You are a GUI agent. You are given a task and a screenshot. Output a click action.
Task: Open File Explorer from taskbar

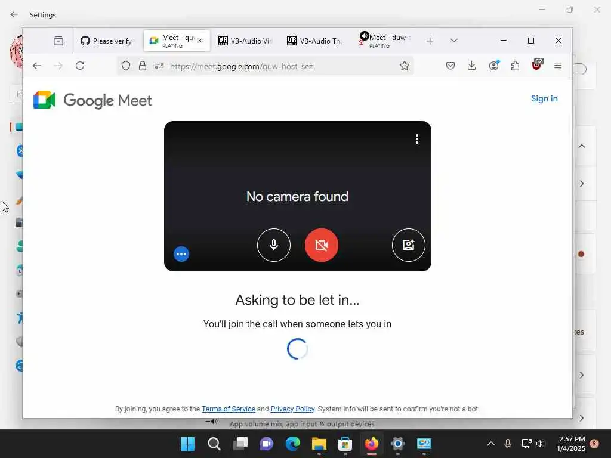319,444
